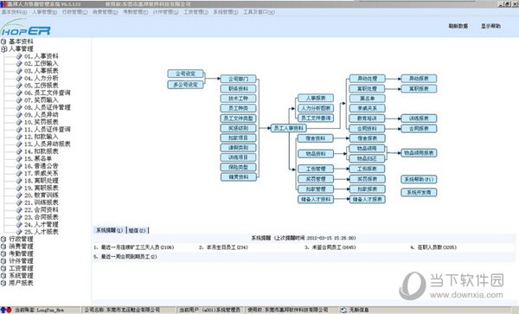
Task: Click the icon beside 16. 普通公告
Action: coord(19,166)
